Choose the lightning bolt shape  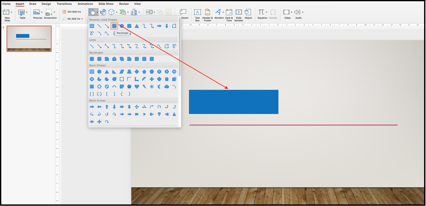tap(144, 87)
